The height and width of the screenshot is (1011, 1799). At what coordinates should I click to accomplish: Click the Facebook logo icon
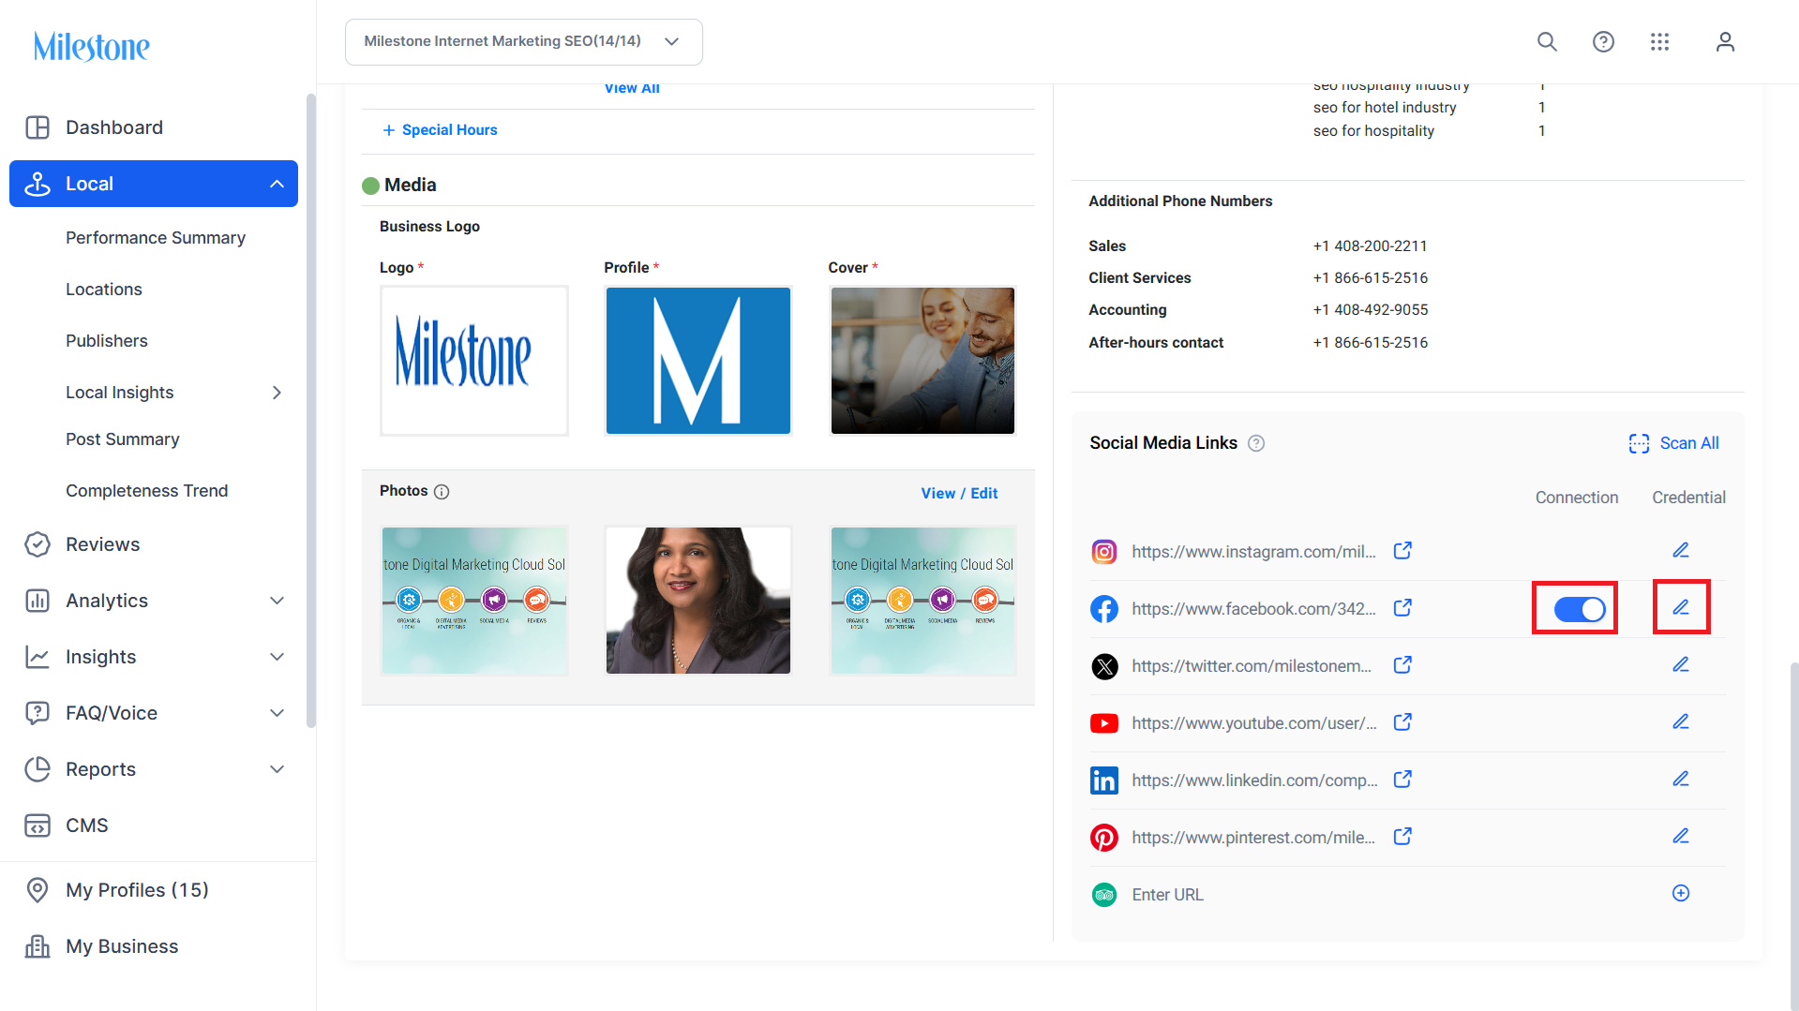(x=1104, y=609)
